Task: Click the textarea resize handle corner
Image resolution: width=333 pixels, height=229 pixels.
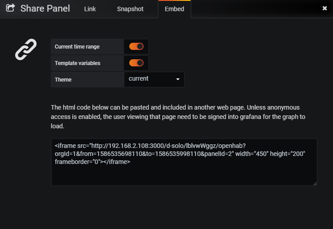Action: 315,183
